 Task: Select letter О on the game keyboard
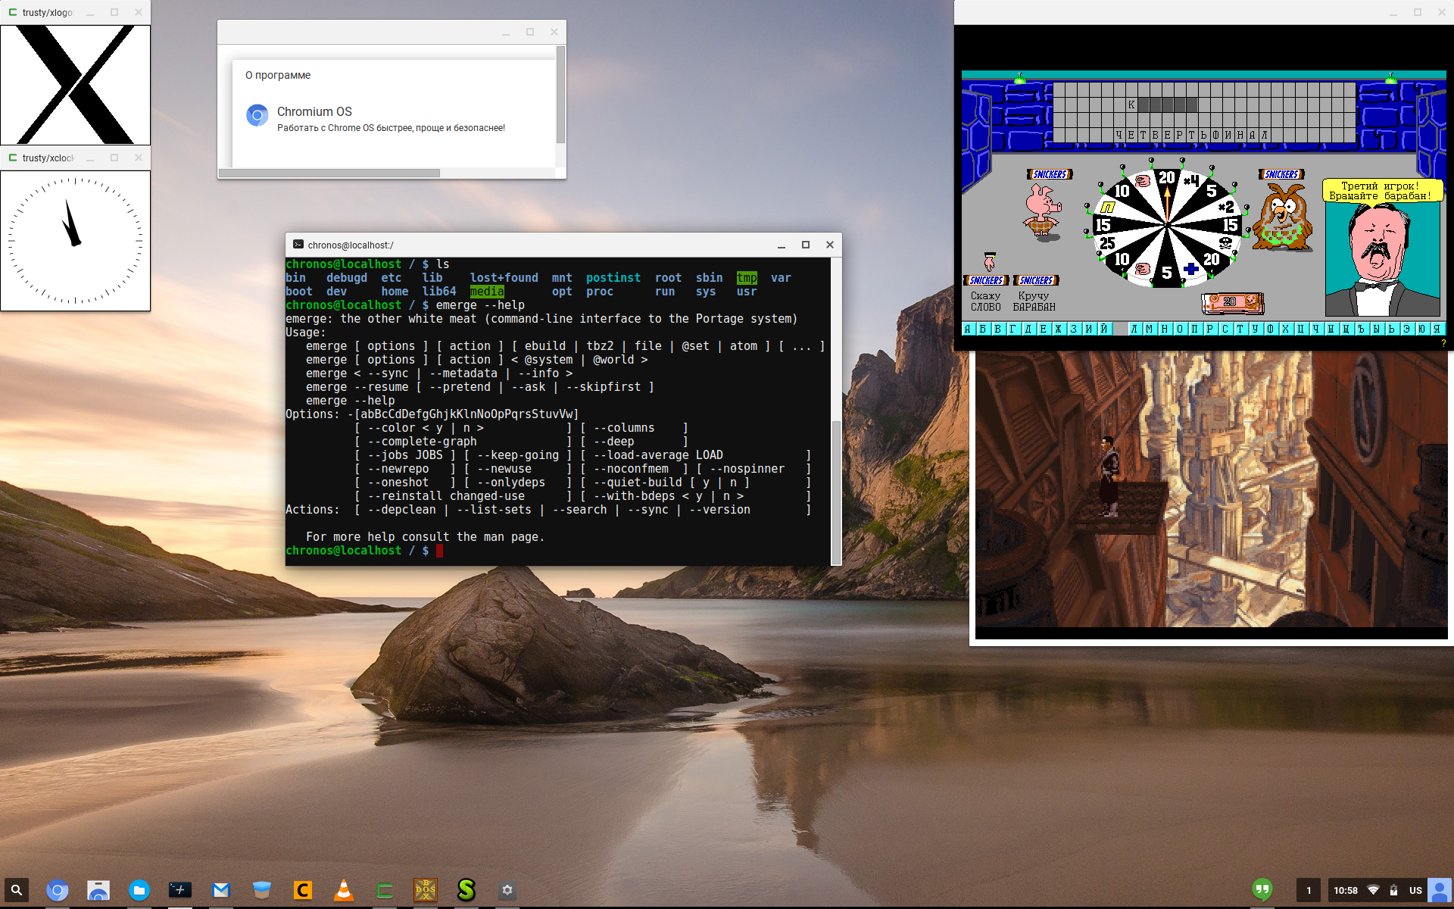coord(1180,329)
